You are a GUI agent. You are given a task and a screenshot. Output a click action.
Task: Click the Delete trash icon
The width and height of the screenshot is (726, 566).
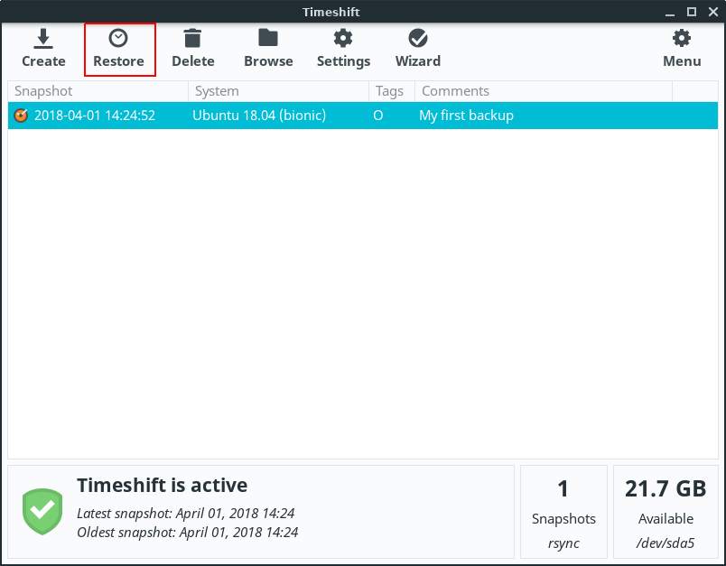coord(192,39)
